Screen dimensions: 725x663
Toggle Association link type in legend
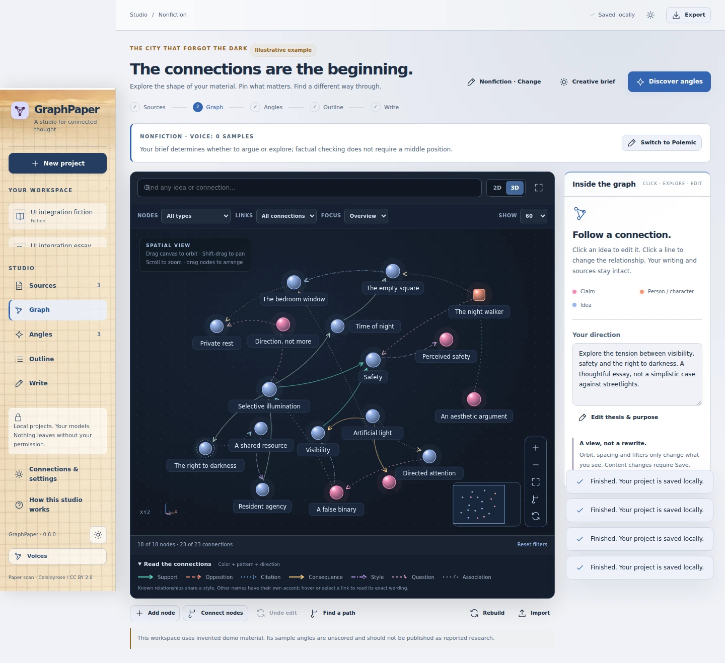click(x=467, y=577)
